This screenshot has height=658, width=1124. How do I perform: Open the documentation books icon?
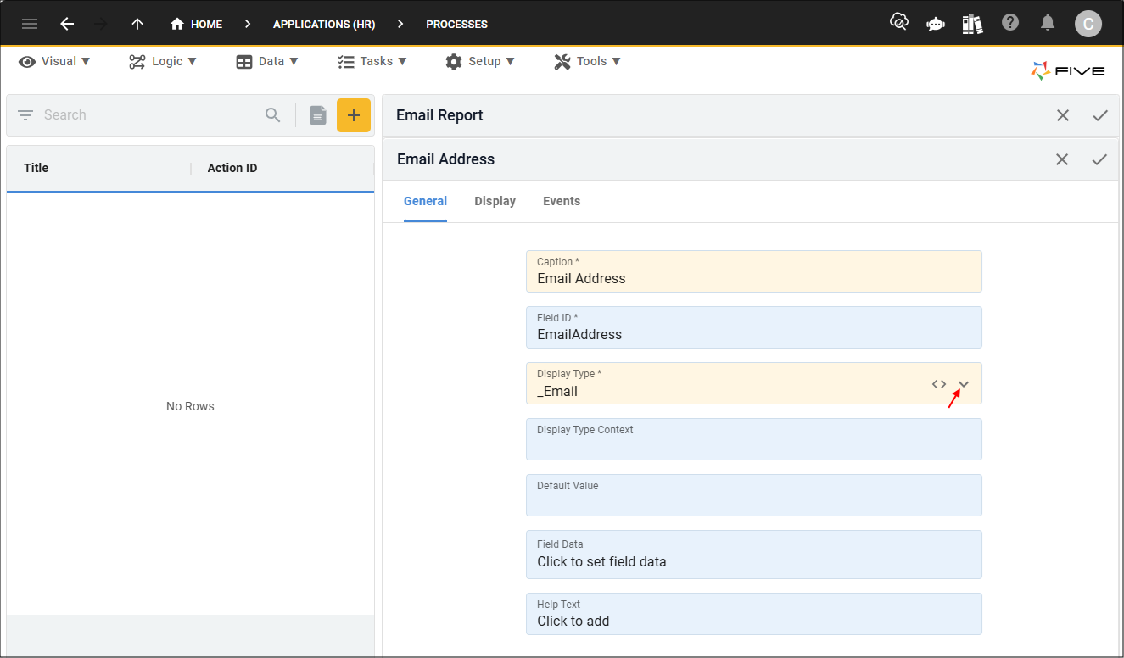972,24
